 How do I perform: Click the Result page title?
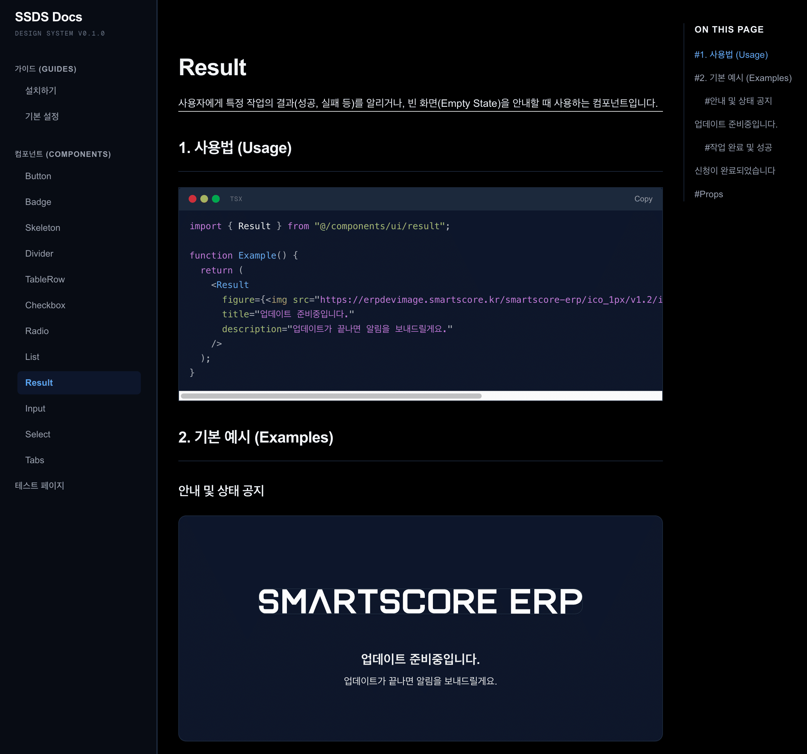point(212,67)
